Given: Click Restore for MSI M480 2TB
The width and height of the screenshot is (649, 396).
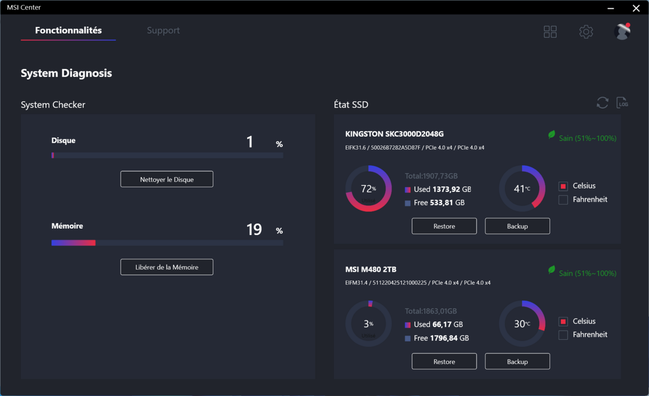Looking at the screenshot, I should tap(444, 361).
